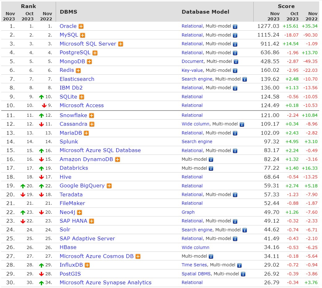Open the IBM Db2 link

pyautogui.click(x=71, y=88)
